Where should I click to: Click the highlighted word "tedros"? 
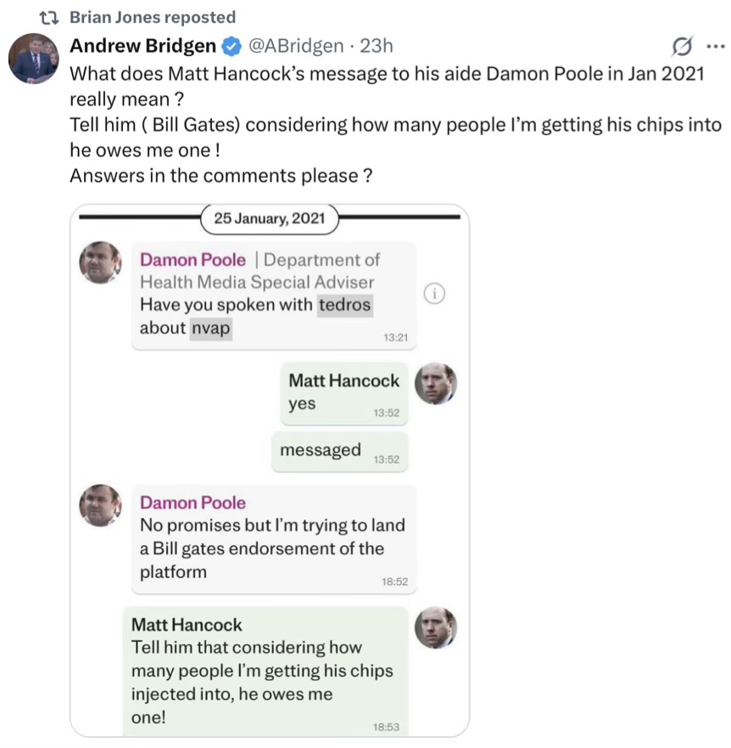(344, 305)
